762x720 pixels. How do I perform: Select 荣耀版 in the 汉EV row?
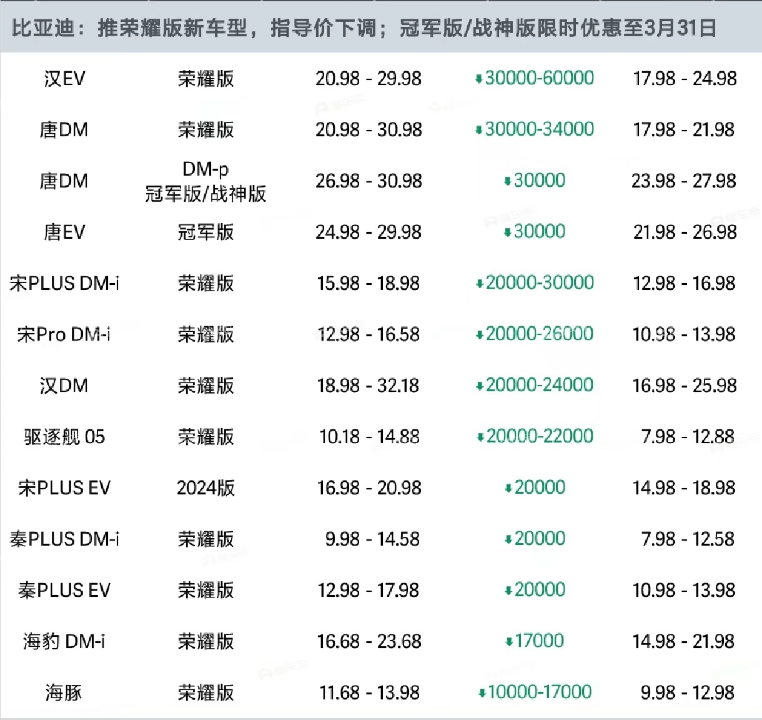tap(205, 79)
